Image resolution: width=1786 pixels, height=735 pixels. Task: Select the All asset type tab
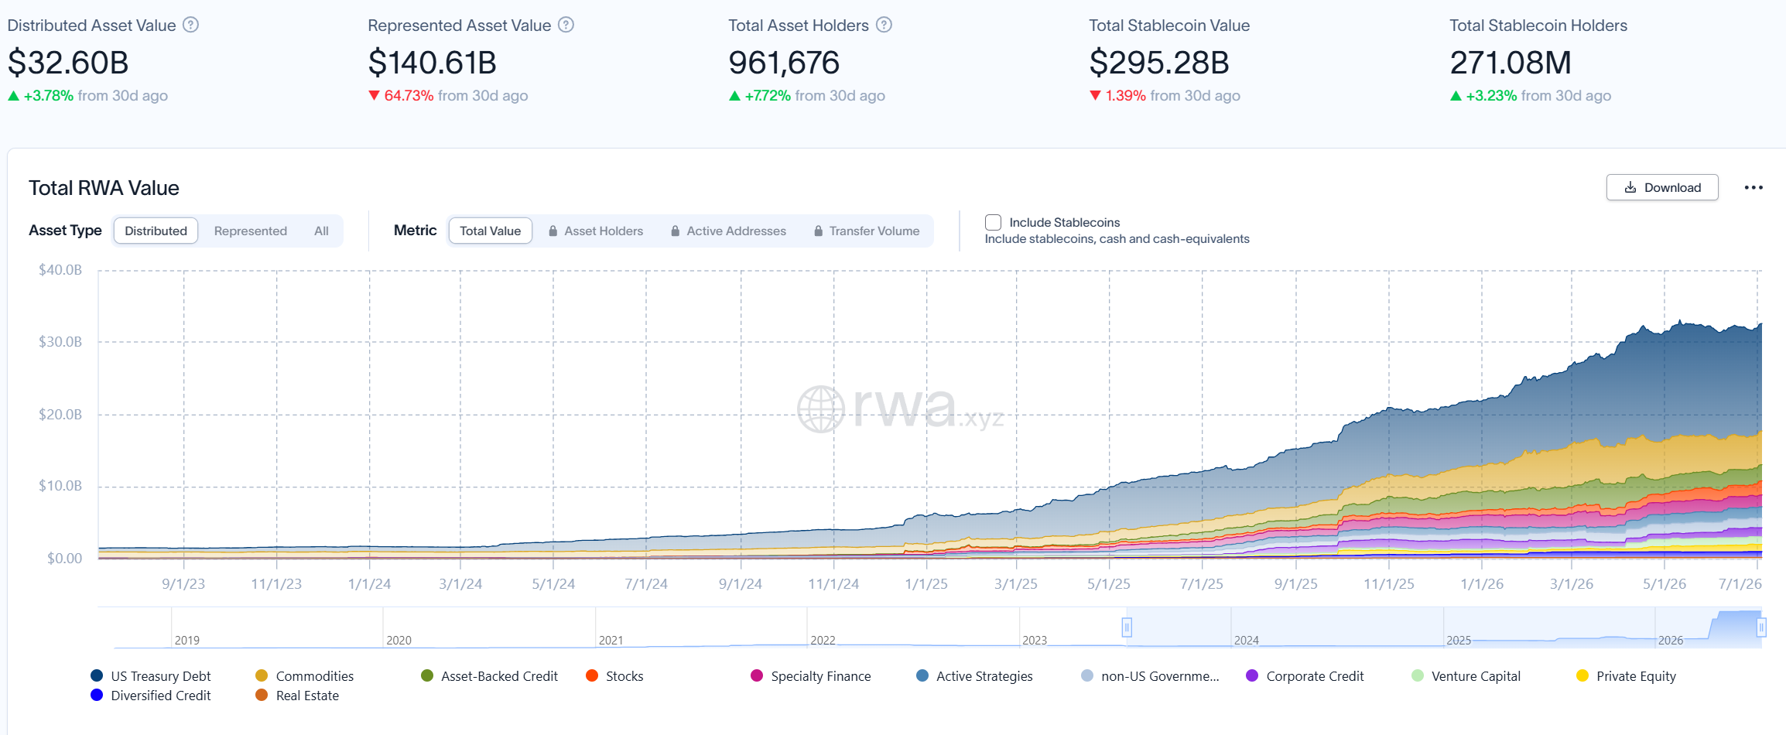pyautogui.click(x=321, y=231)
